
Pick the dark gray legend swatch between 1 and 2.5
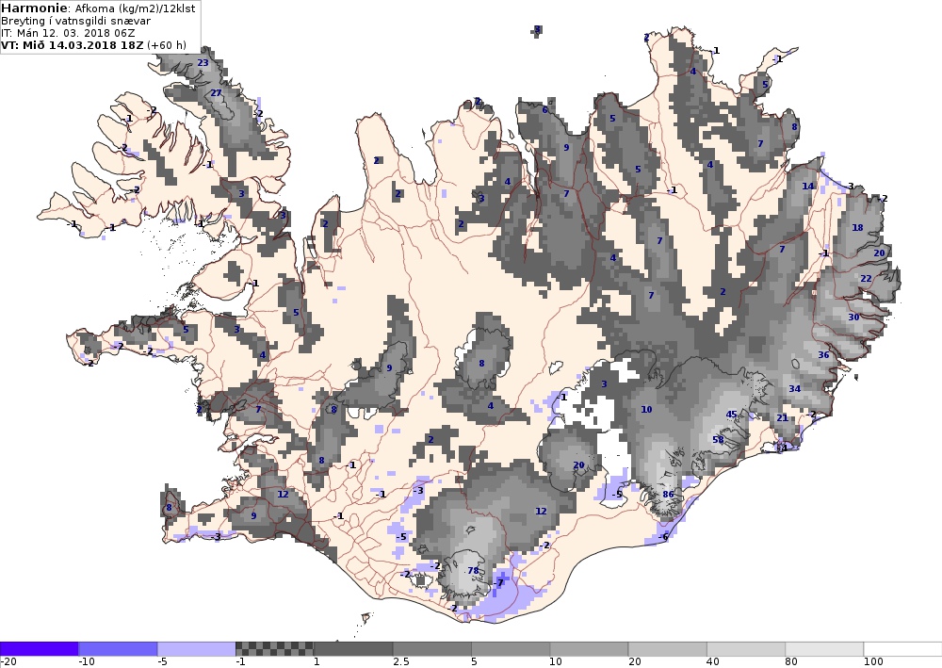(353, 649)
